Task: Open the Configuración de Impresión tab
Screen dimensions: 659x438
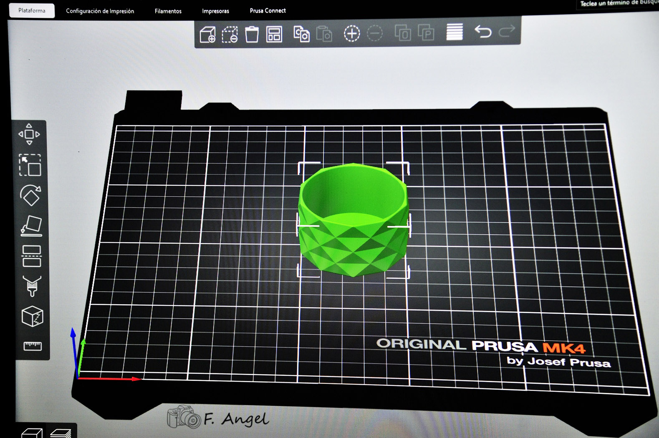Action: [x=100, y=11]
